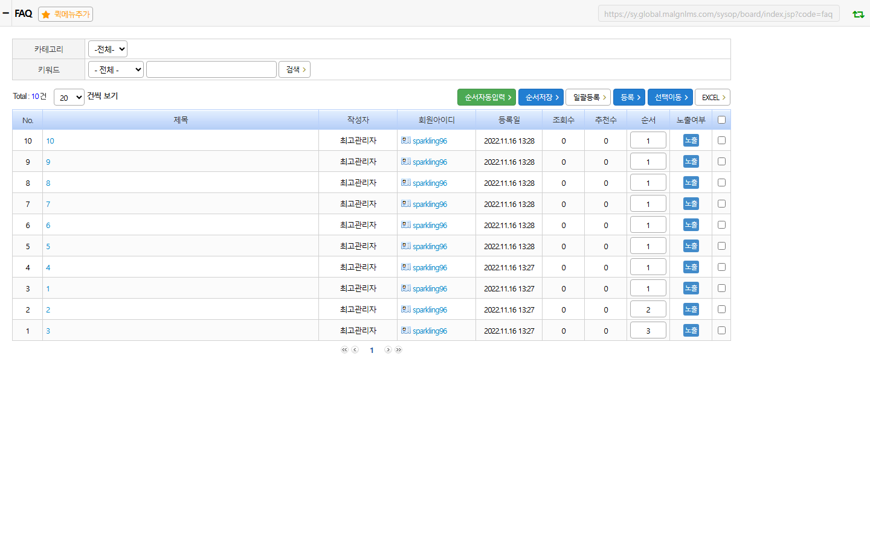The height and width of the screenshot is (543, 870).
Task: Open the 카테고리 dropdown
Action: click(108, 49)
